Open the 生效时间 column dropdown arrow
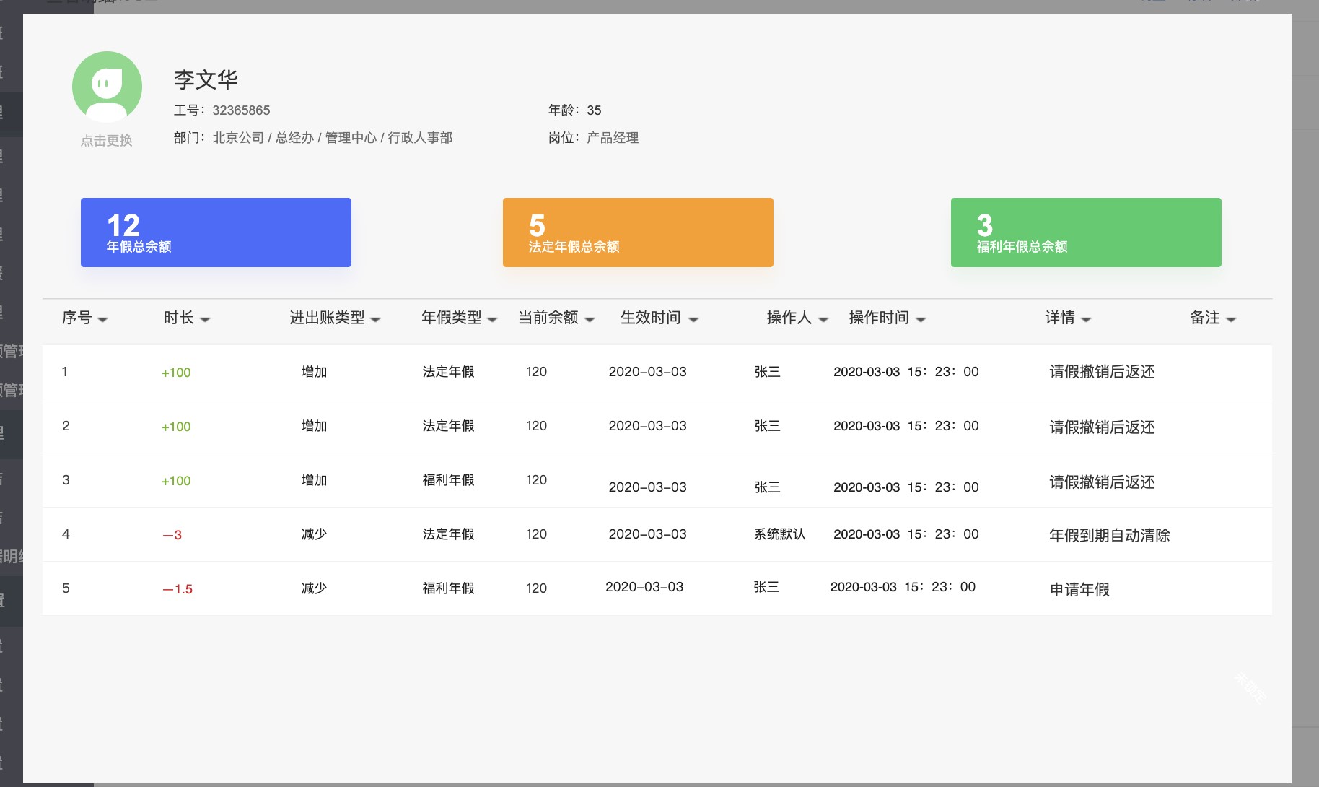This screenshot has width=1319, height=787. pos(693,319)
